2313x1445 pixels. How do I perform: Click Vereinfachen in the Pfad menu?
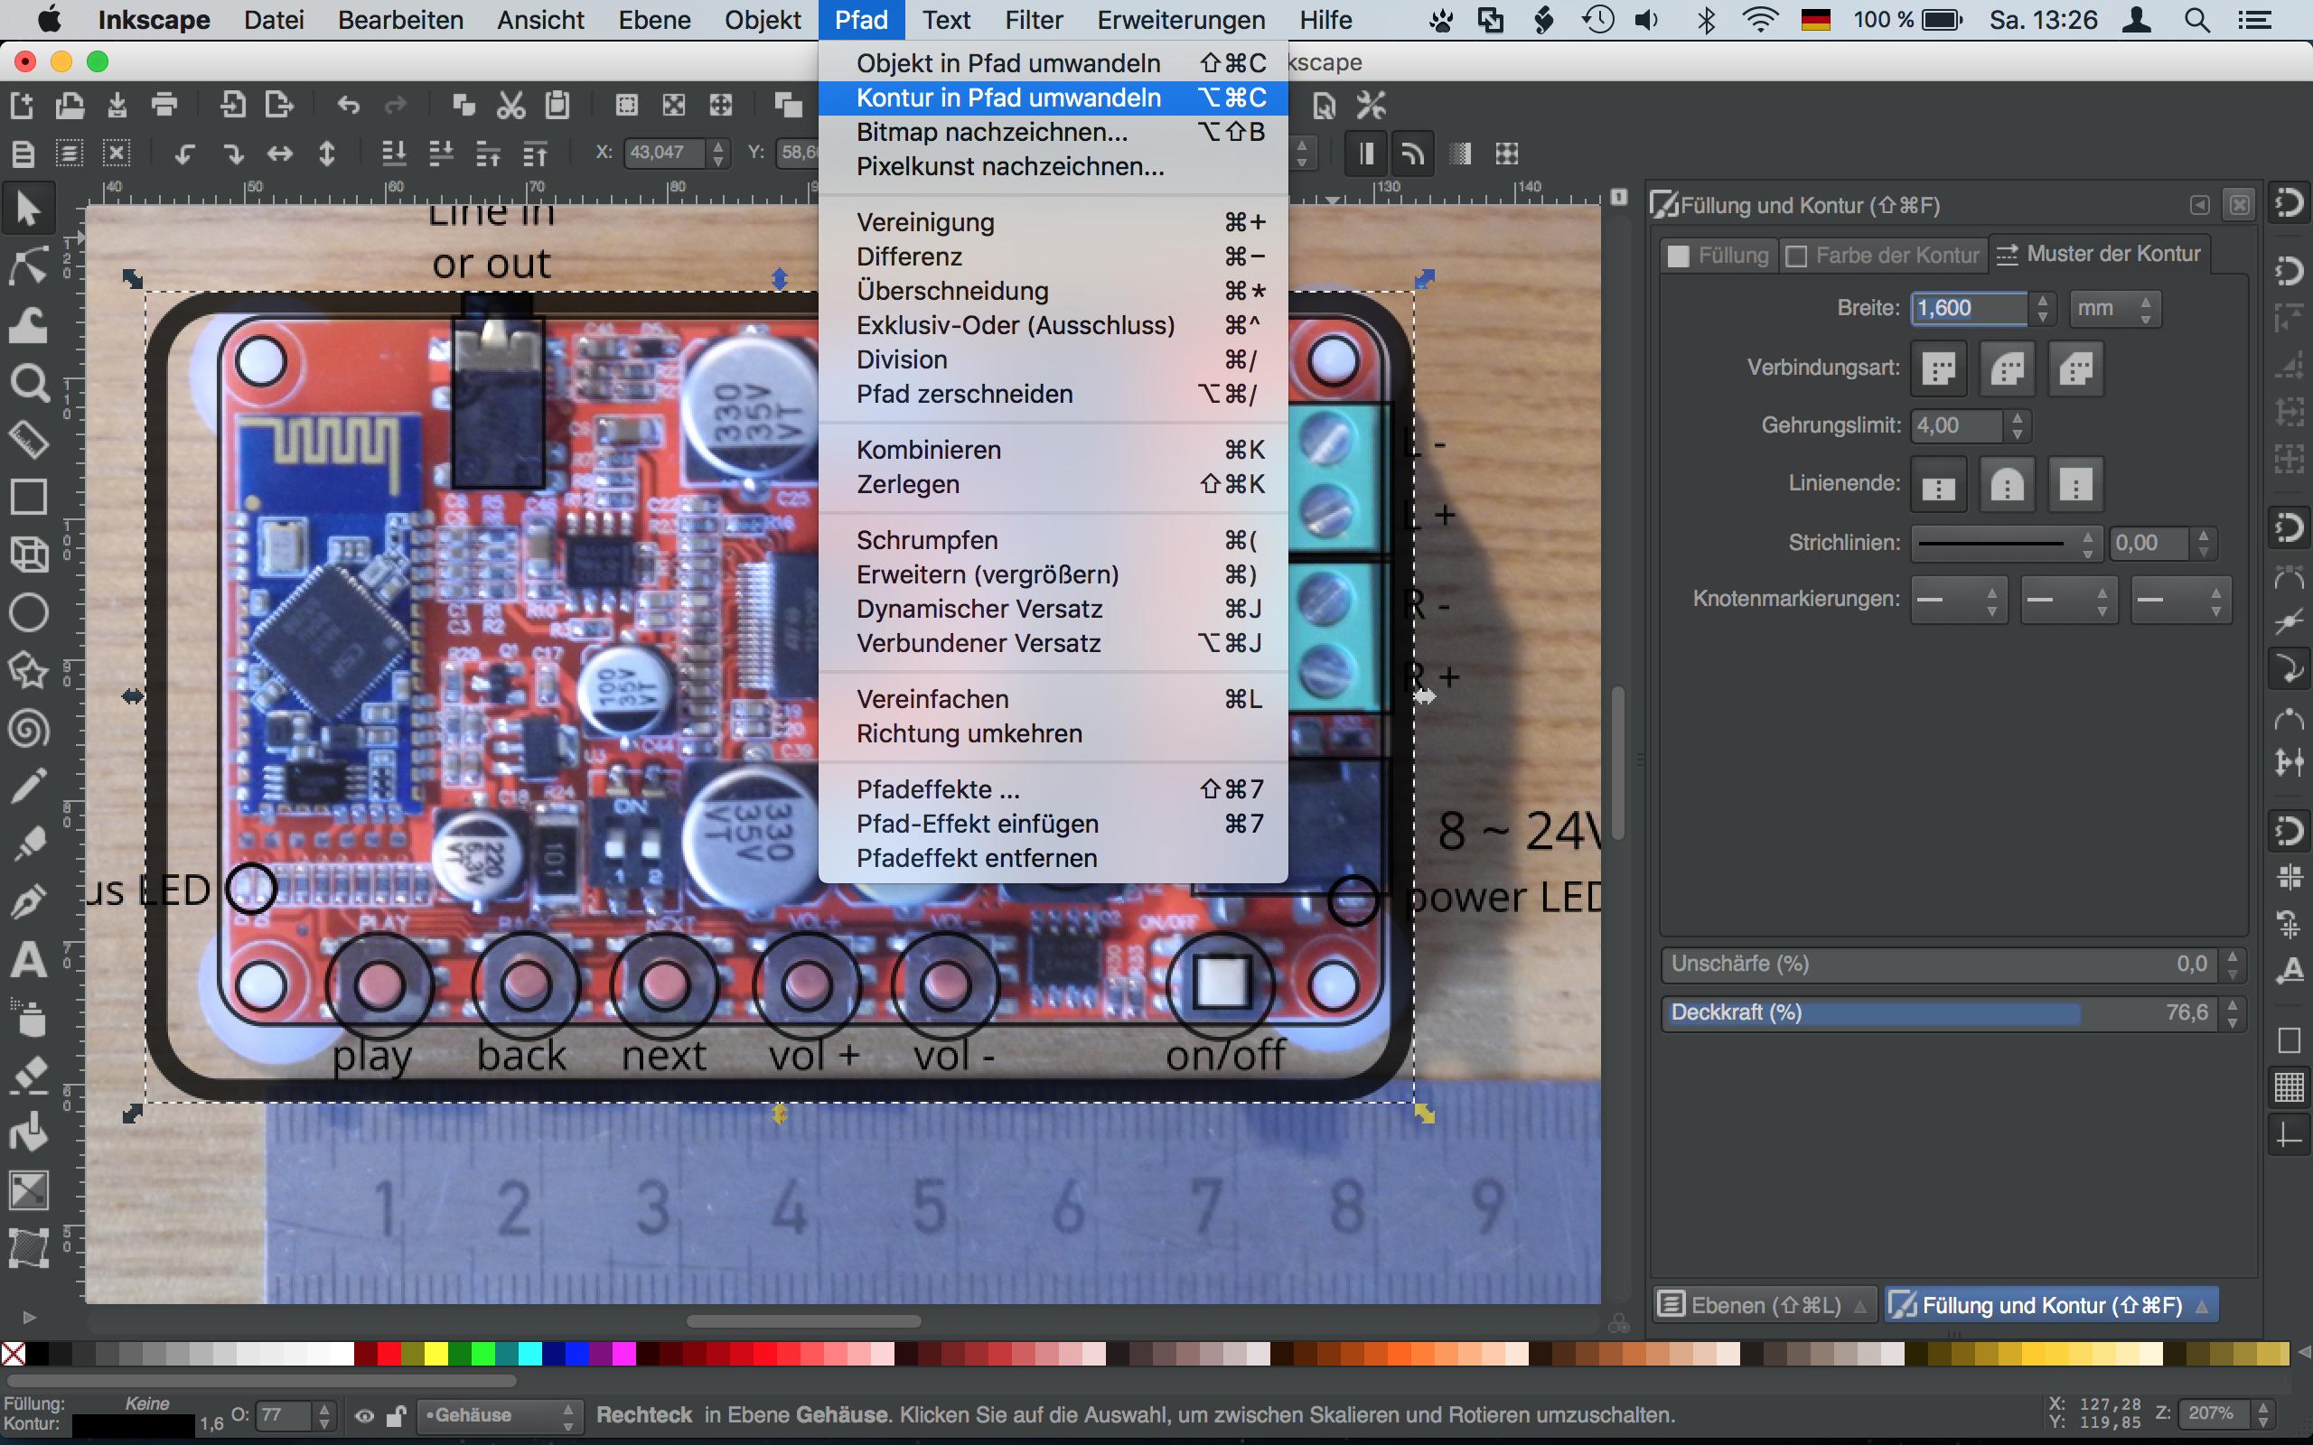point(932,699)
